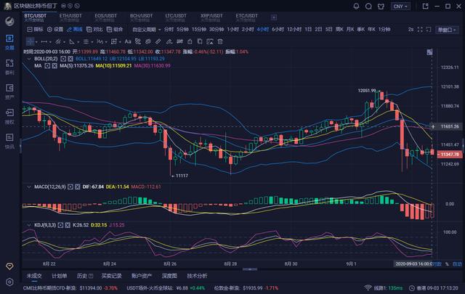465x294 pixels.
Task: Click the 11347.78 current price label
Action: (449, 154)
